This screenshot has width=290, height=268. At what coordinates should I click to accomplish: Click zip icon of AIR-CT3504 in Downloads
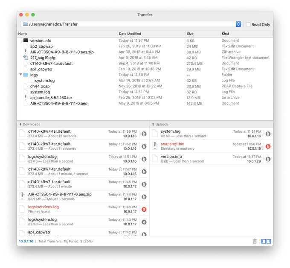pos(22,196)
